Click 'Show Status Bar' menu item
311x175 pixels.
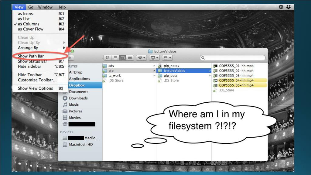[40, 61]
